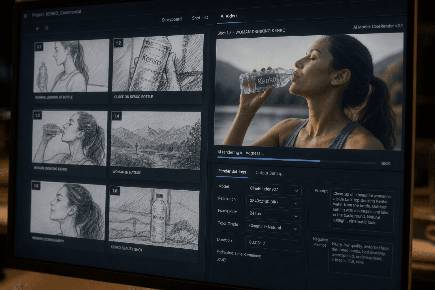This screenshot has height=290, width=435.
Task: Click the Duration field showing 00:03:12
Action: coord(272,244)
